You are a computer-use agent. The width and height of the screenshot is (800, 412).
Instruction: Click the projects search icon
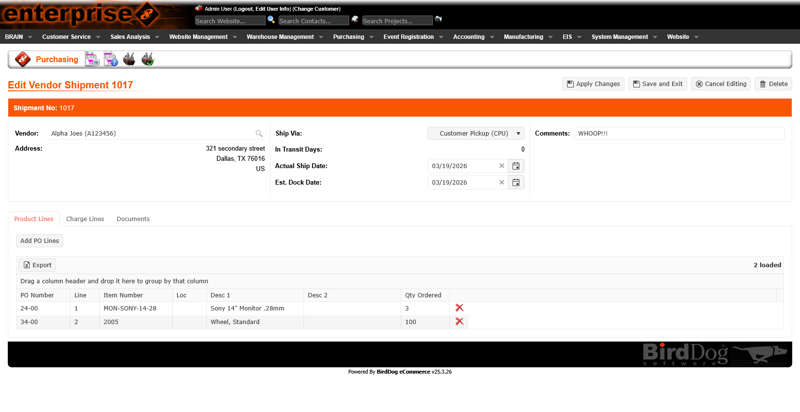point(438,19)
